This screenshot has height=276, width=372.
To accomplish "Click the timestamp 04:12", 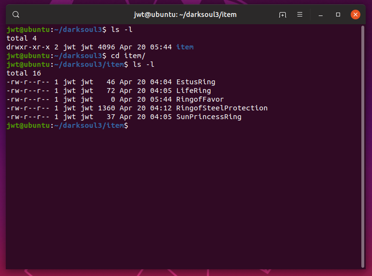I will pos(161,108).
